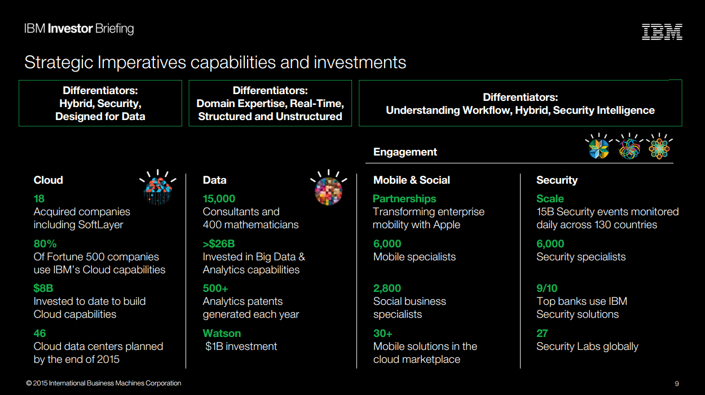Click the Engagement section heading
Viewport: 705px width, 395px height.
405,152
